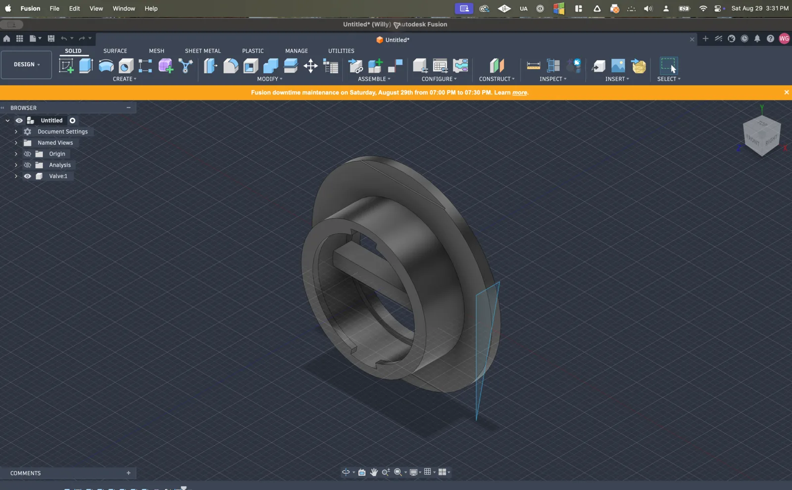
Task: Select the Combine tool
Action: coord(271,65)
